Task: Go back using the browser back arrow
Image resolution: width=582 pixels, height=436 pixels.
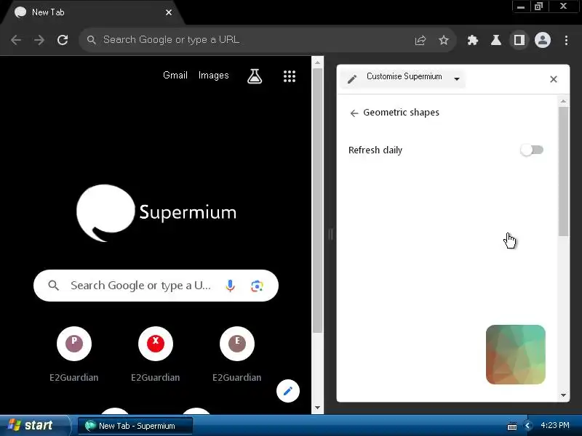Action: (16, 40)
